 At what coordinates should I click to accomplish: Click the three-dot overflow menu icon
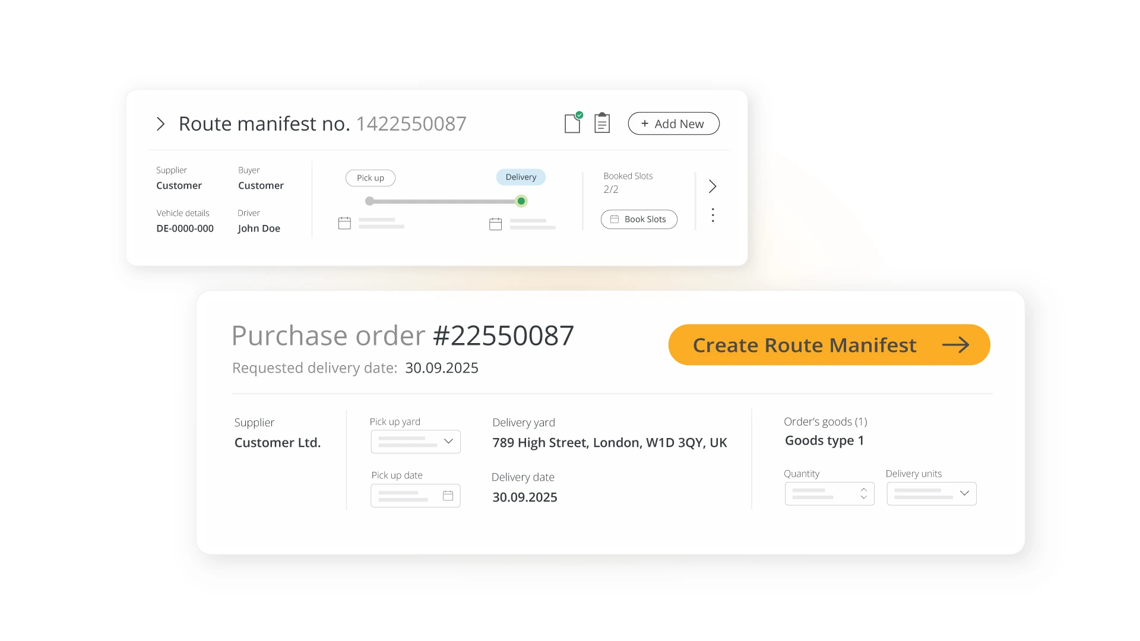pos(712,215)
